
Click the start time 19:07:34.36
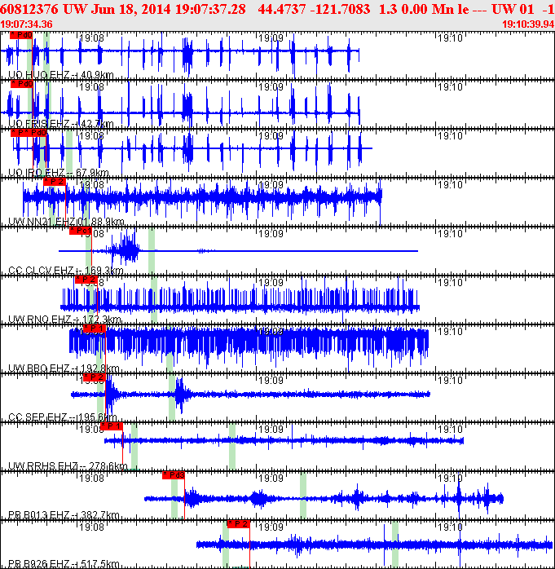26,24
